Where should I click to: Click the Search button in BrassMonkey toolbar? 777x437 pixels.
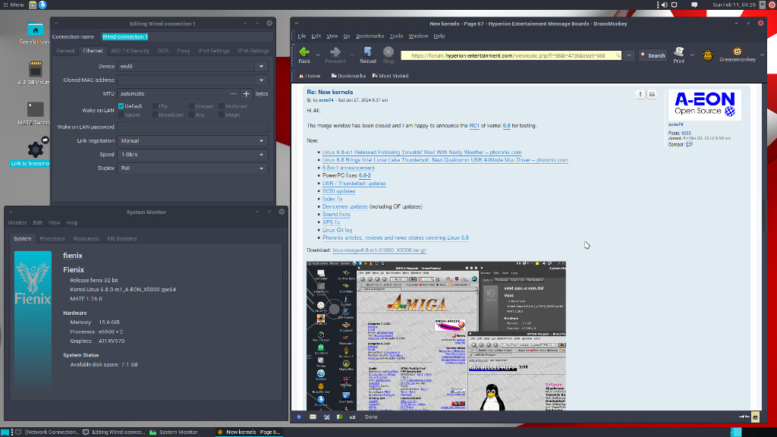pyautogui.click(x=653, y=55)
